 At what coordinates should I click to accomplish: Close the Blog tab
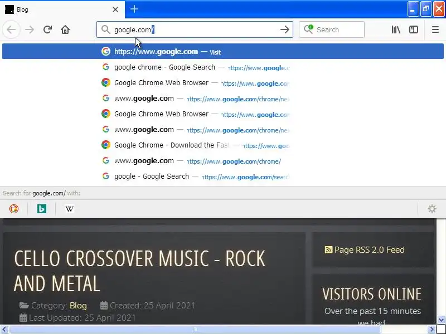(x=115, y=9)
